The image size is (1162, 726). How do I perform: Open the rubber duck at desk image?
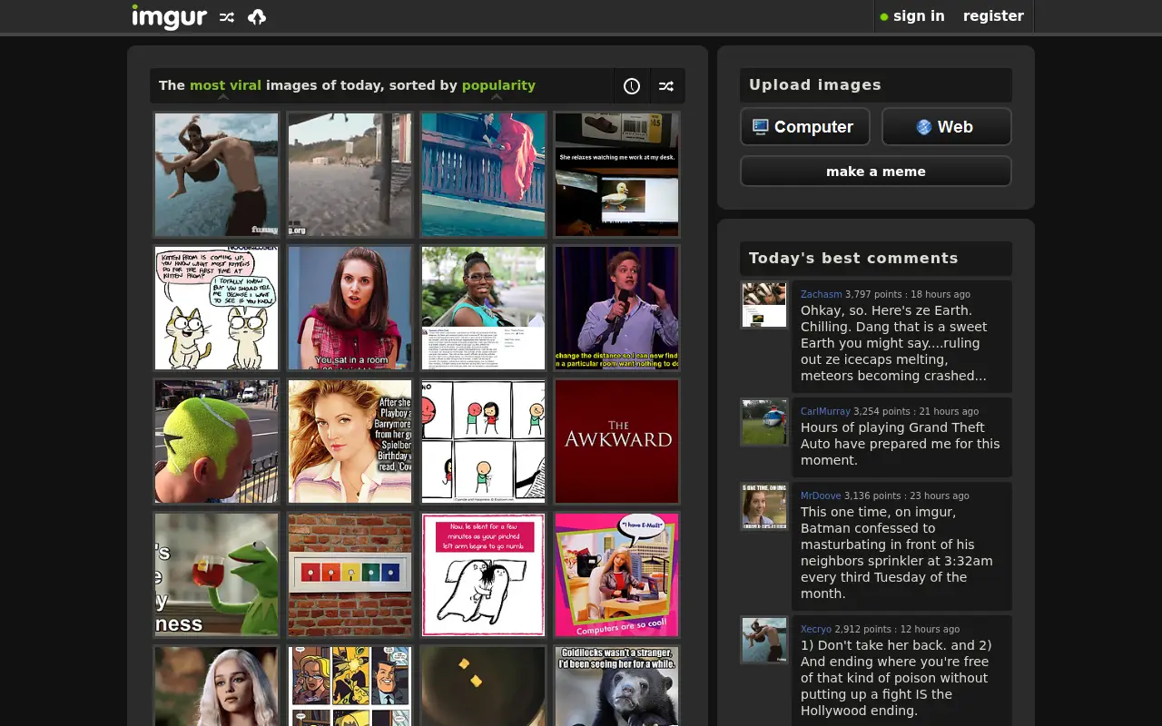617,174
